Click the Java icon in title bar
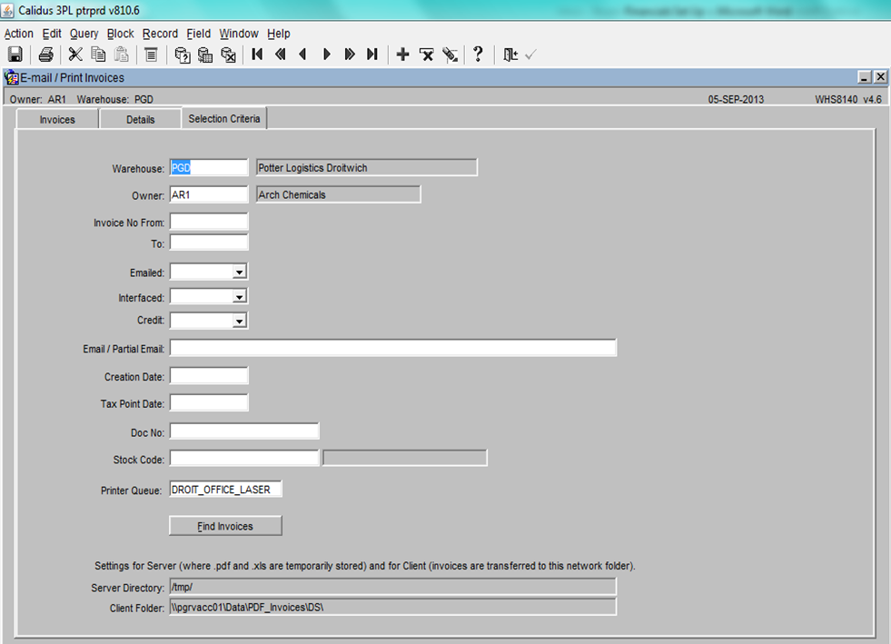This screenshot has height=644, width=891. point(7,10)
